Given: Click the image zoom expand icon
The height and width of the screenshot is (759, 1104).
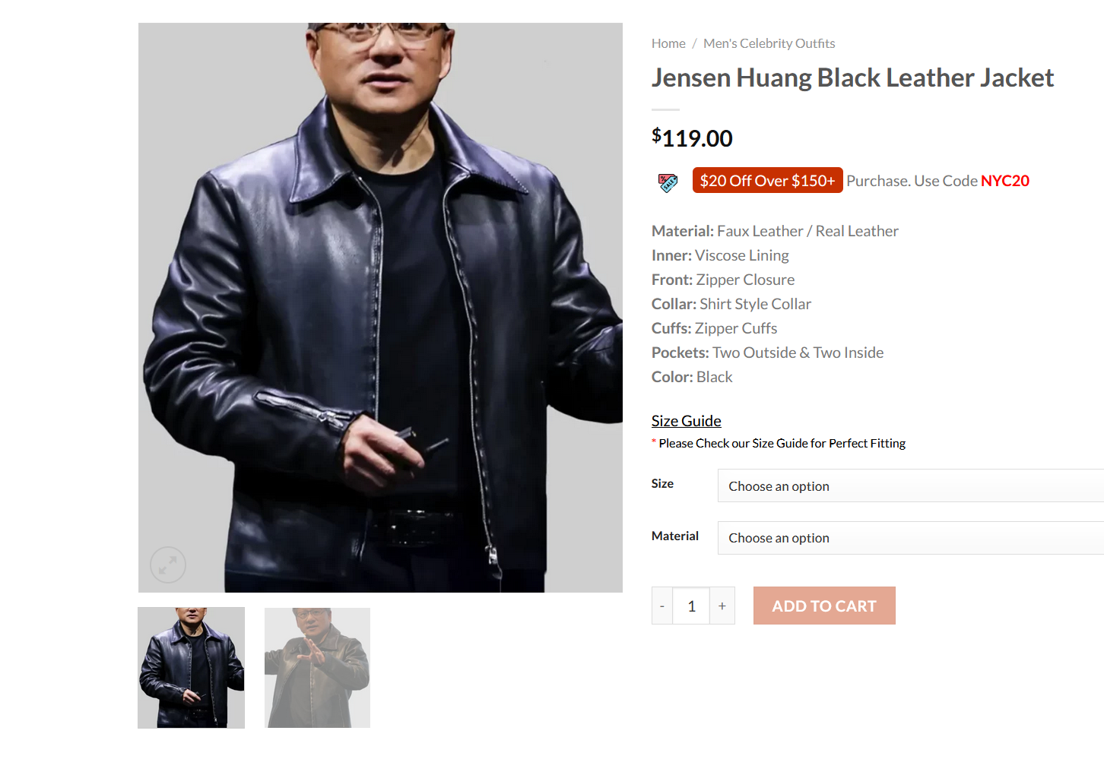Looking at the screenshot, I should coord(168,565).
